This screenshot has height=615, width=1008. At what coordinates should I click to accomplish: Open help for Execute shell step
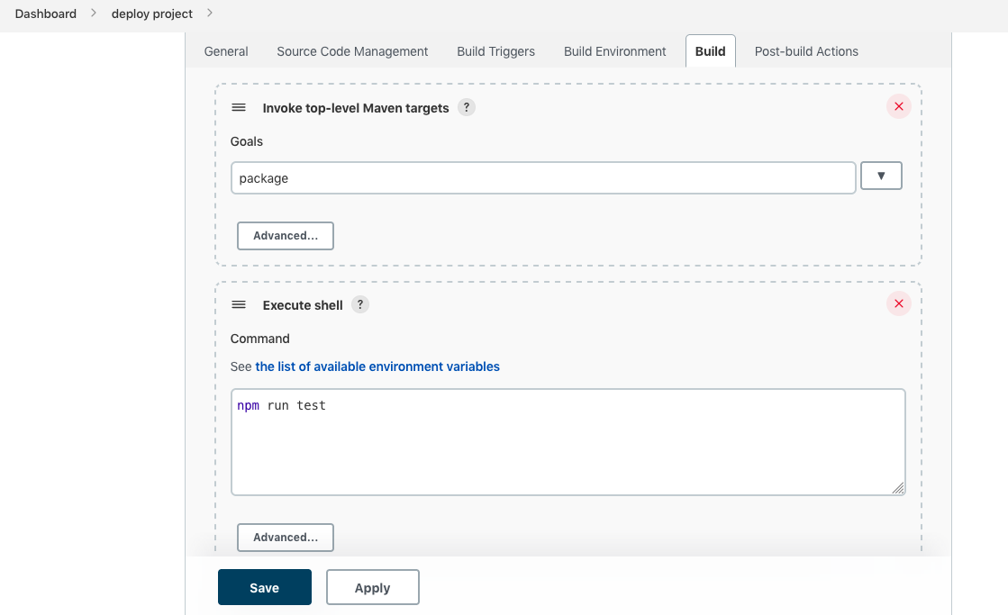click(359, 304)
